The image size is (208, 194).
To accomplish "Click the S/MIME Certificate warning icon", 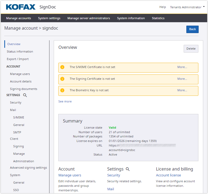I will click(62, 67).
